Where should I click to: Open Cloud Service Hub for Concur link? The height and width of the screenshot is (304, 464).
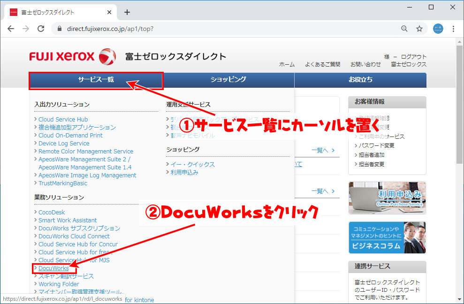click(78, 244)
